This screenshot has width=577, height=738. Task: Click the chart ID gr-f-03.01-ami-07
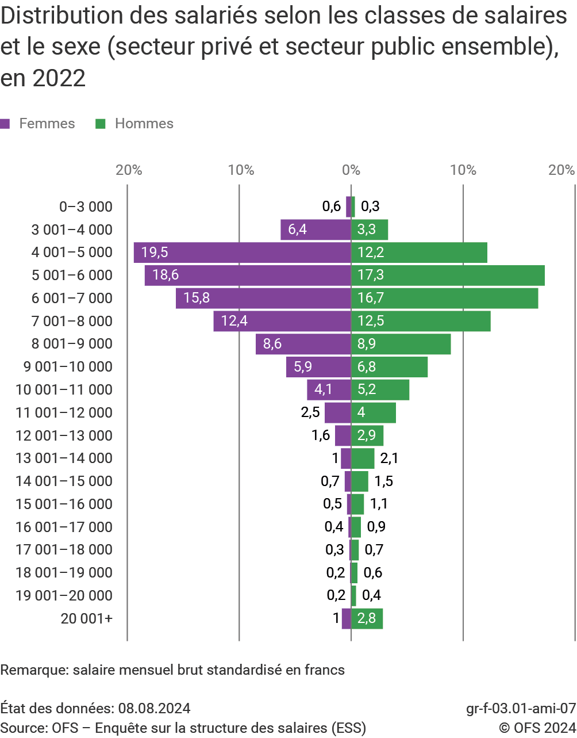click(521, 708)
